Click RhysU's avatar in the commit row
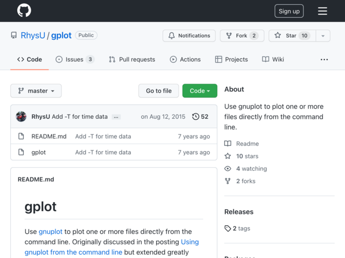This screenshot has height=258, width=345. 21,117
